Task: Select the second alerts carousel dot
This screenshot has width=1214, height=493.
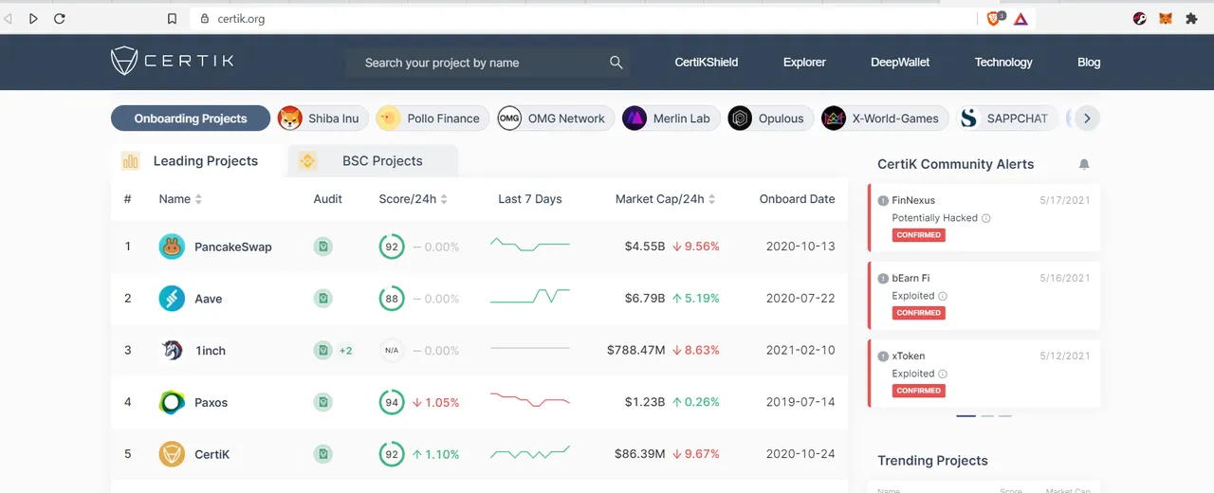Action: (x=987, y=416)
